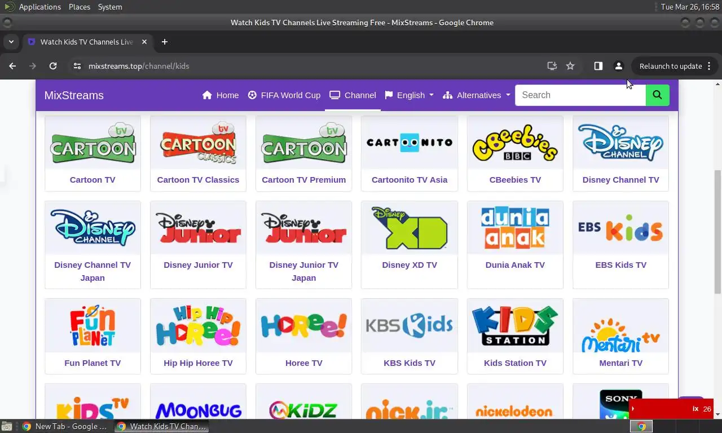Image resolution: width=722 pixels, height=433 pixels.
Task: Click the Channel monitor icon
Action: (334, 95)
